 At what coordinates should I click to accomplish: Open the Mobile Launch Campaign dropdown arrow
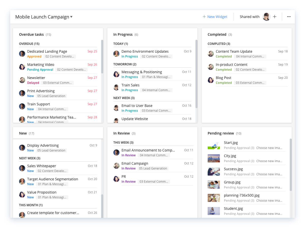point(71,17)
